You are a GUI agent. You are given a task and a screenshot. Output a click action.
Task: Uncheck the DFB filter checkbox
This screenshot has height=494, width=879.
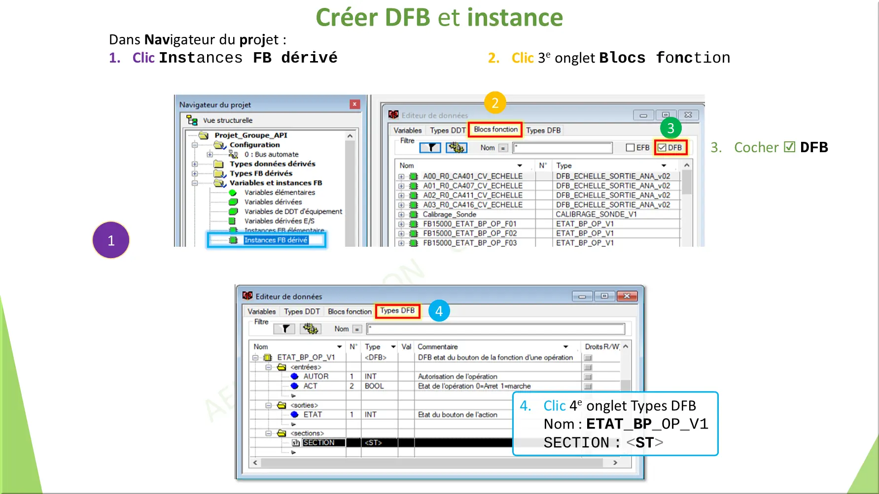[x=661, y=148]
